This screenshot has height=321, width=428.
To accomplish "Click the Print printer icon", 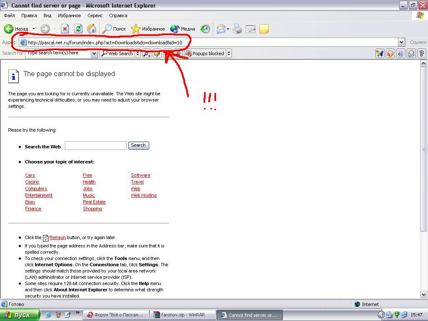I will pyautogui.click(x=237, y=29).
